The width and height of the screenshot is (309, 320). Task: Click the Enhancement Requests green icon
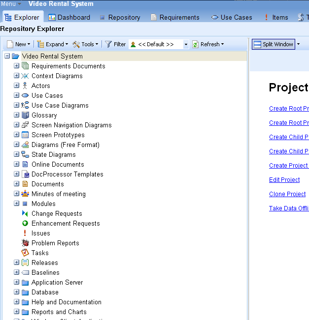click(x=25, y=223)
